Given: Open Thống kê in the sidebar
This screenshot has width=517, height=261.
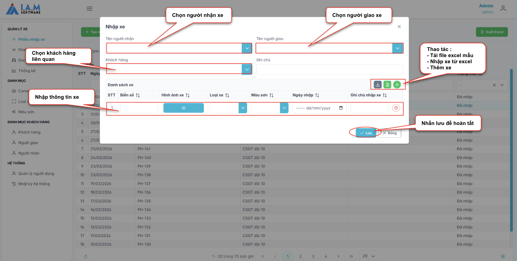Looking at the screenshot, I should [x=27, y=71].
